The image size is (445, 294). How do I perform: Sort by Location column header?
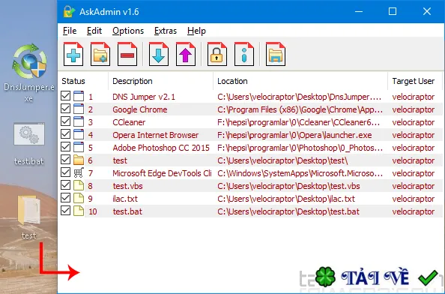(x=300, y=81)
